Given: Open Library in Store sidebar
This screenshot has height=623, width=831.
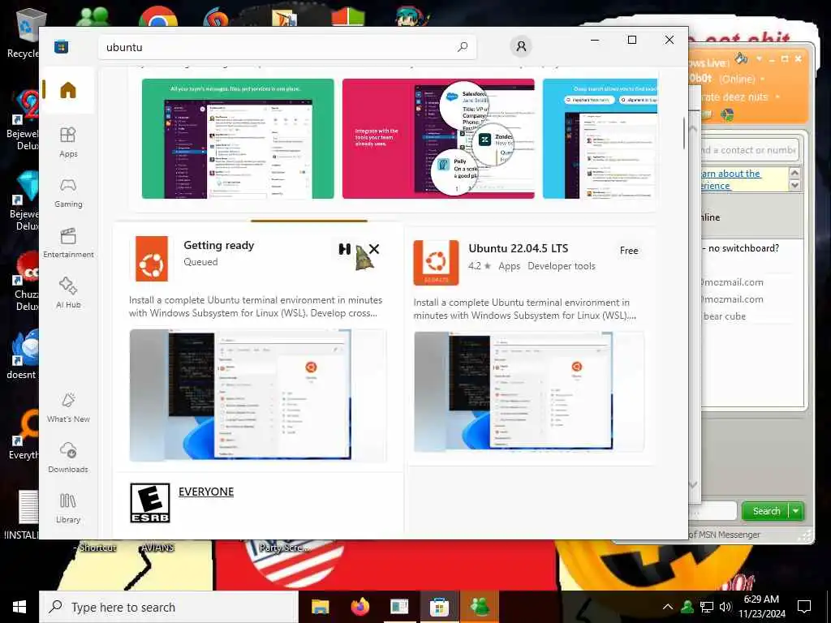Looking at the screenshot, I should coord(68,508).
